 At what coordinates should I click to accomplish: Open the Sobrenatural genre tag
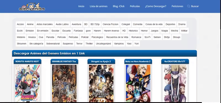53,44
